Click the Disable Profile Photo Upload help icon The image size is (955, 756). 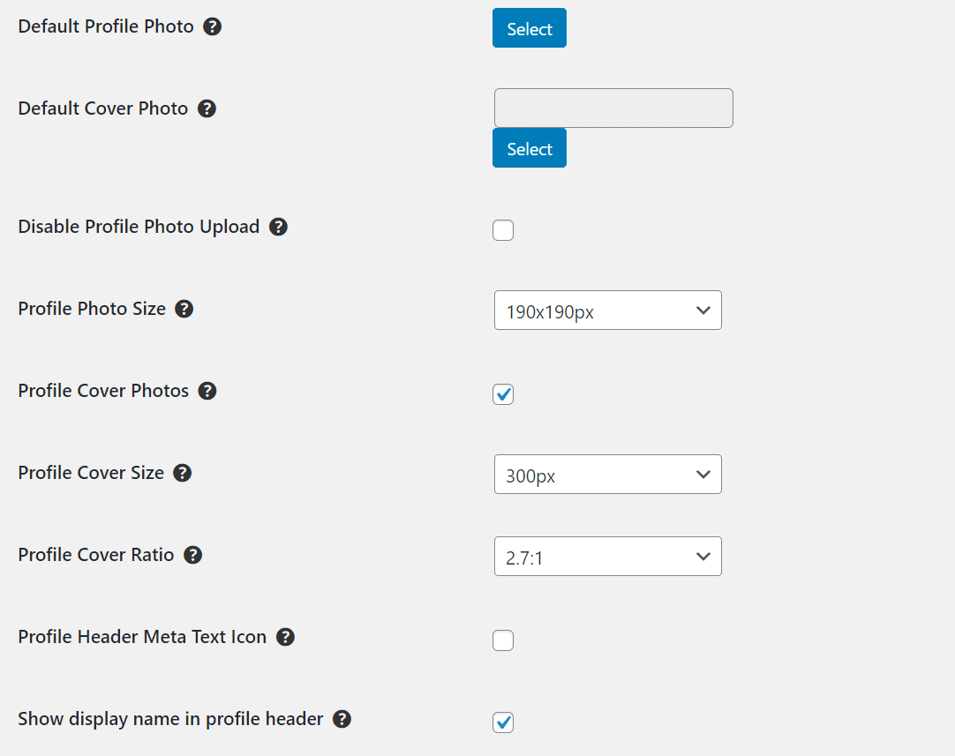[x=278, y=227]
